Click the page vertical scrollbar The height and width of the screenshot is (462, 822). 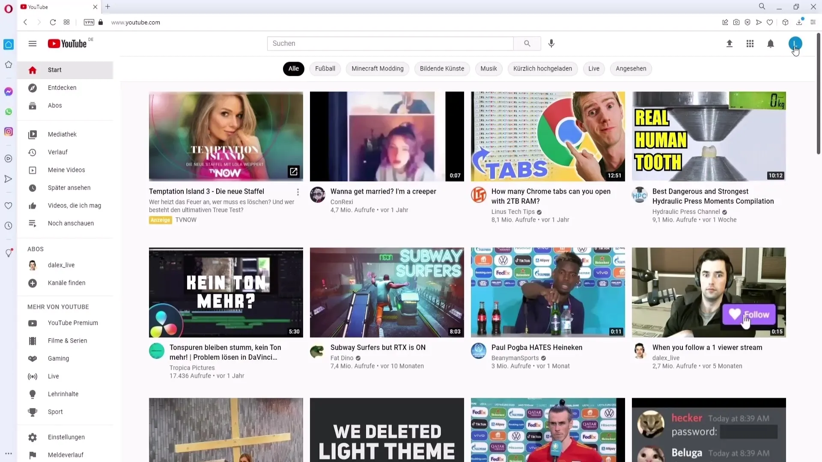[818, 94]
